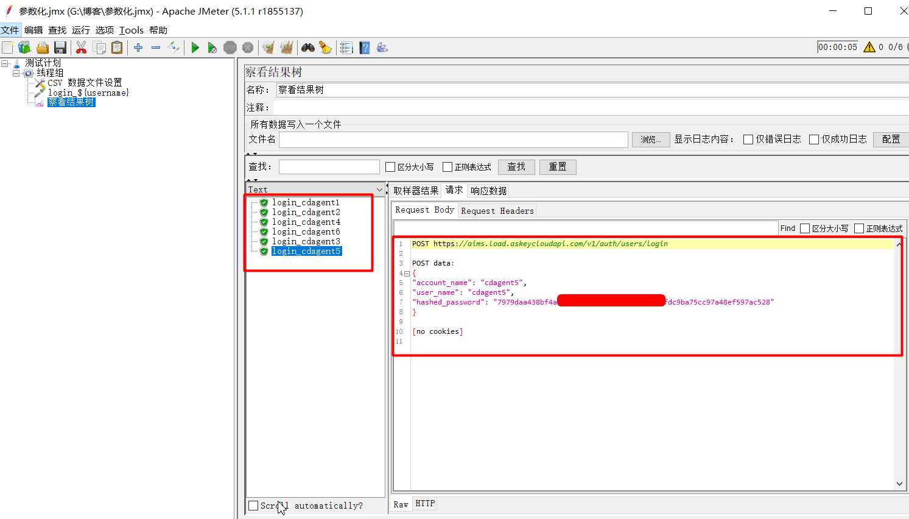Click the Collapse All minus icon
909x519 pixels.
pyautogui.click(x=156, y=48)
